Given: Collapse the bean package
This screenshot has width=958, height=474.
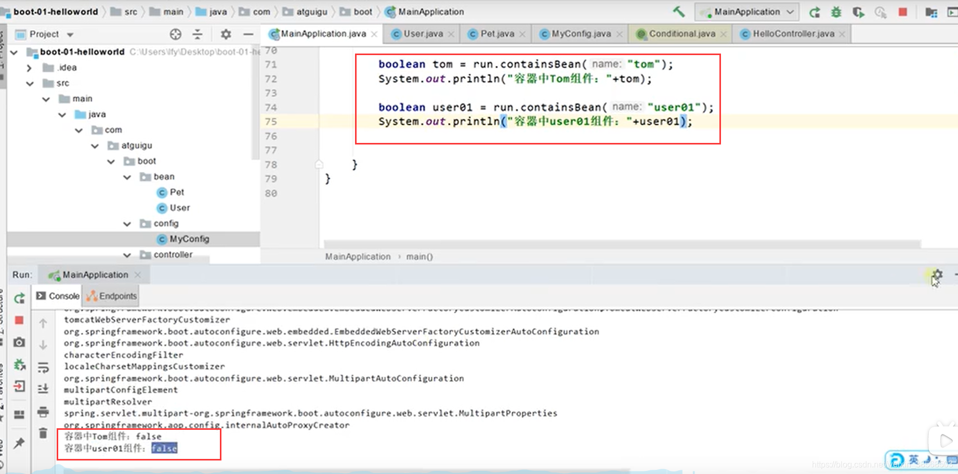Looking at the screenshot, I should point(127,177).
